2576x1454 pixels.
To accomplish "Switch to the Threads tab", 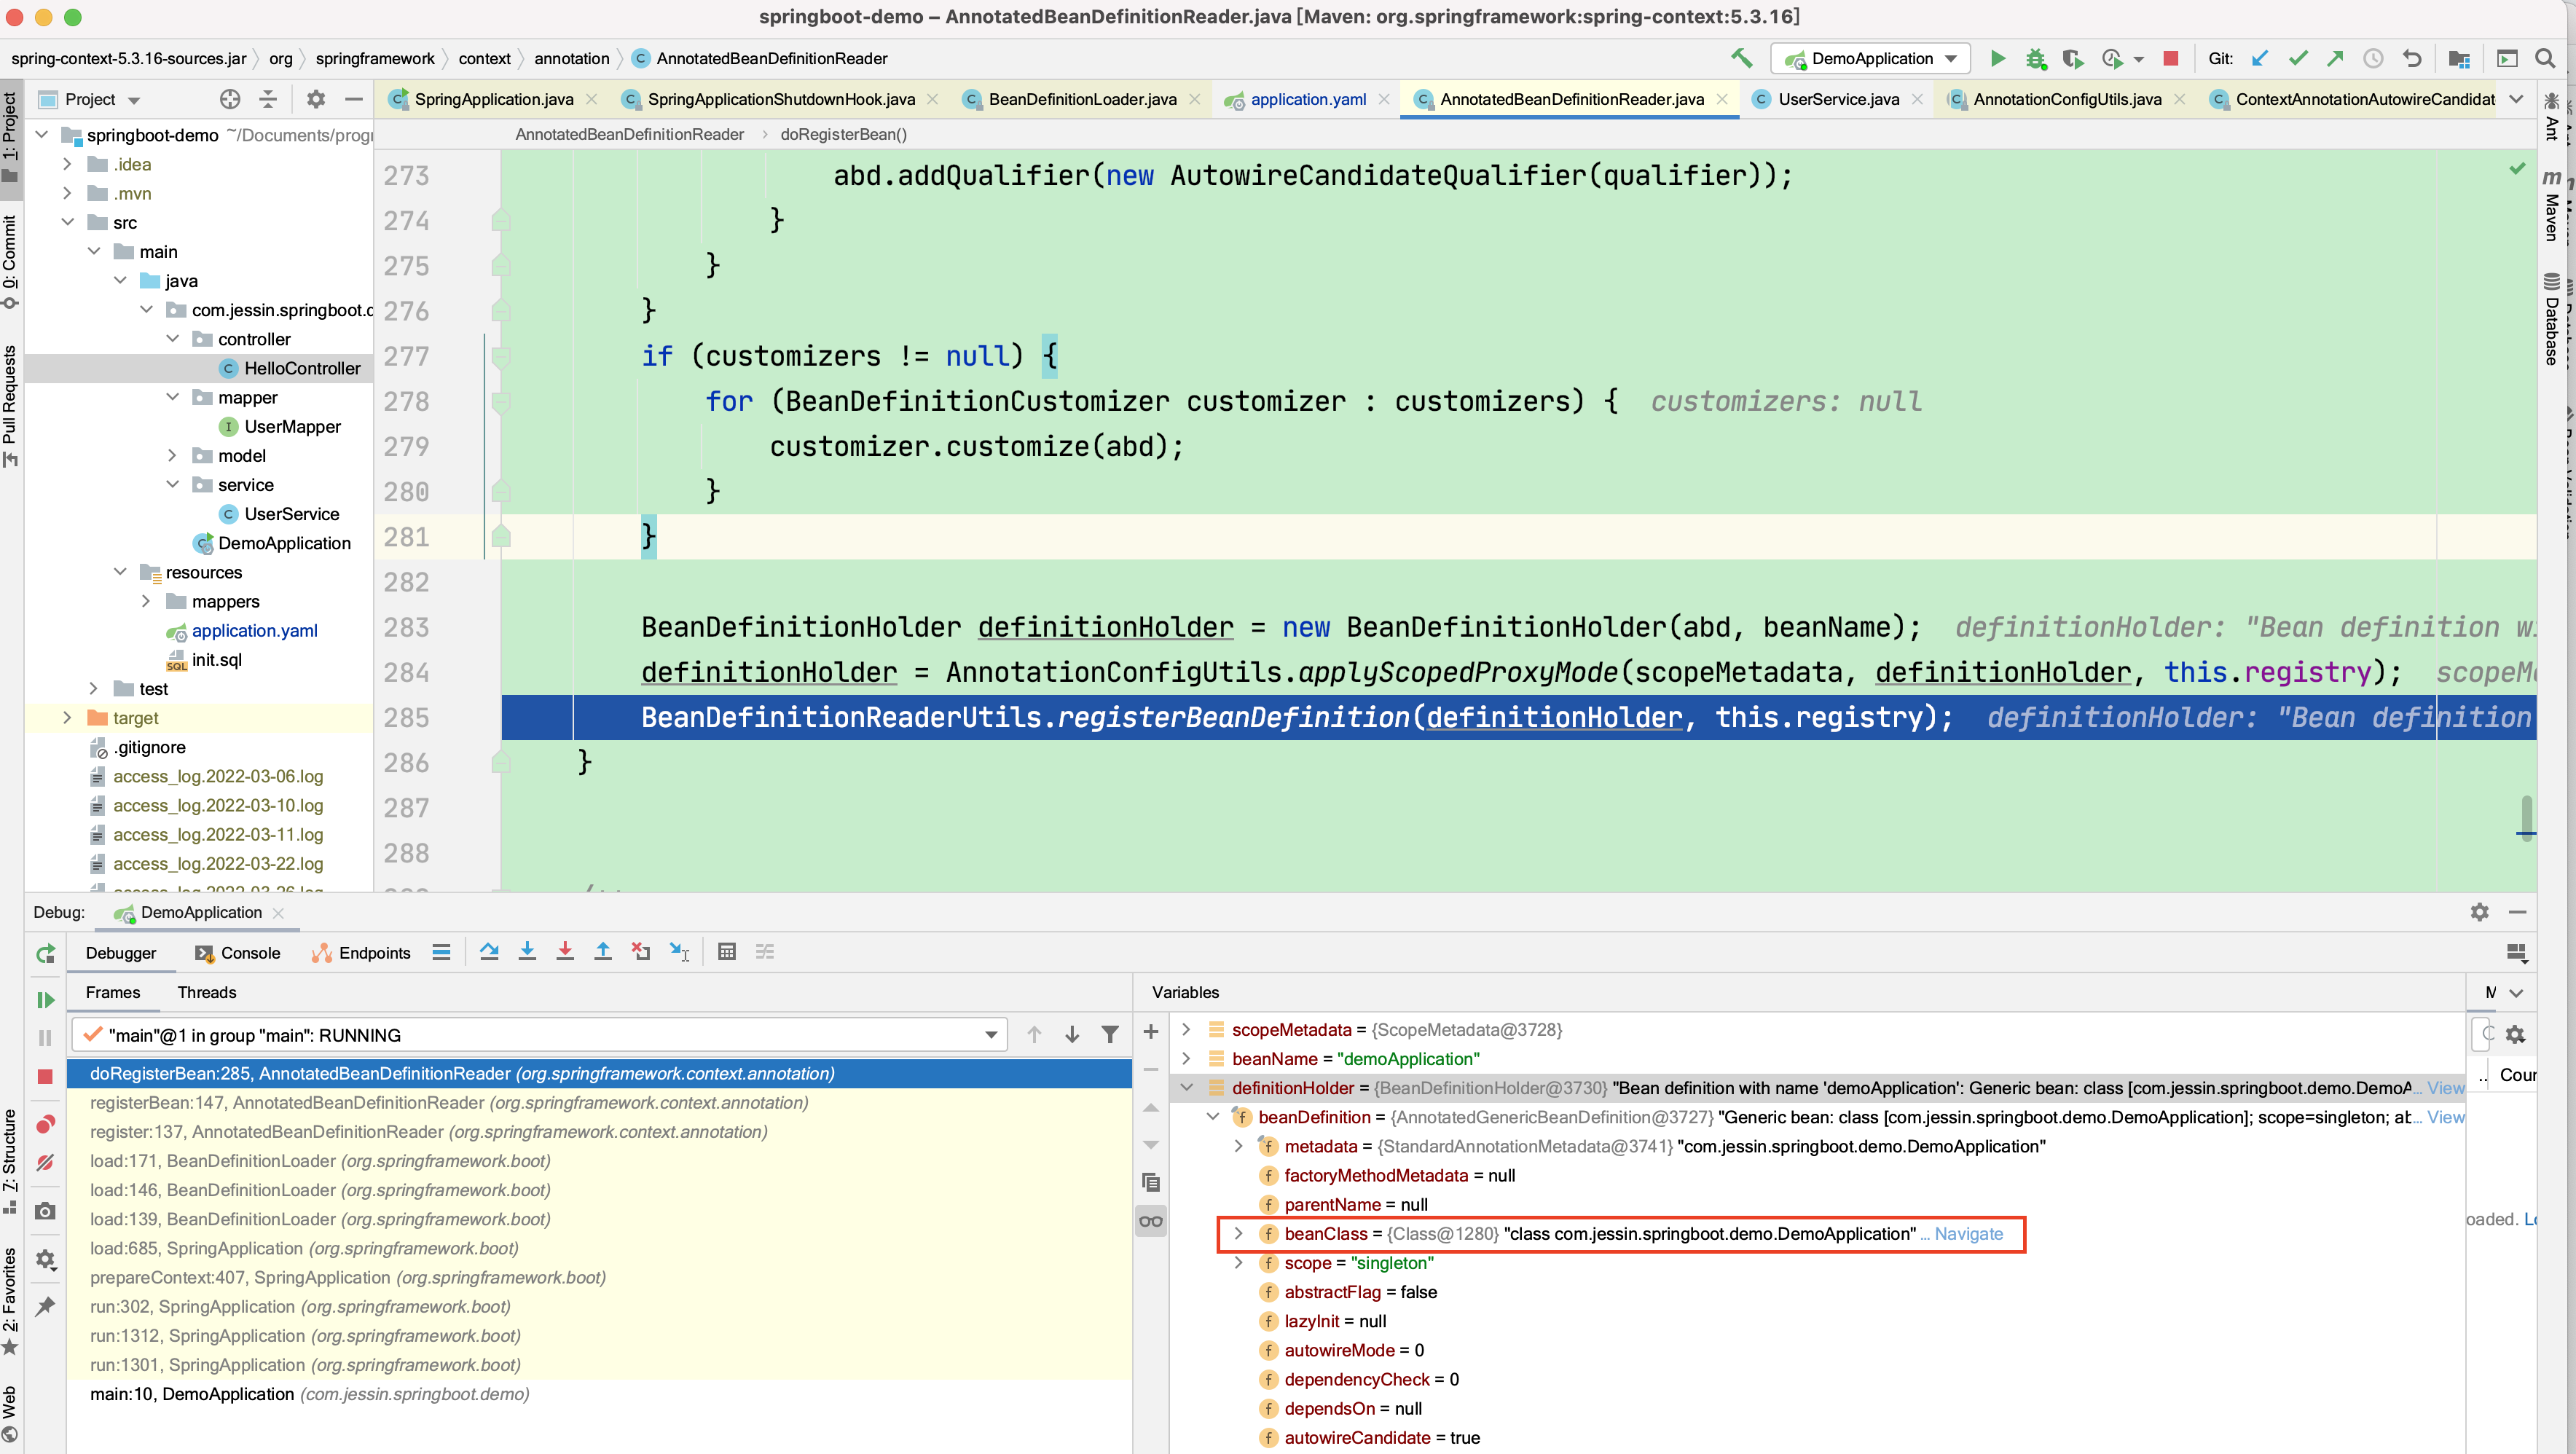I will click(207, 992).
